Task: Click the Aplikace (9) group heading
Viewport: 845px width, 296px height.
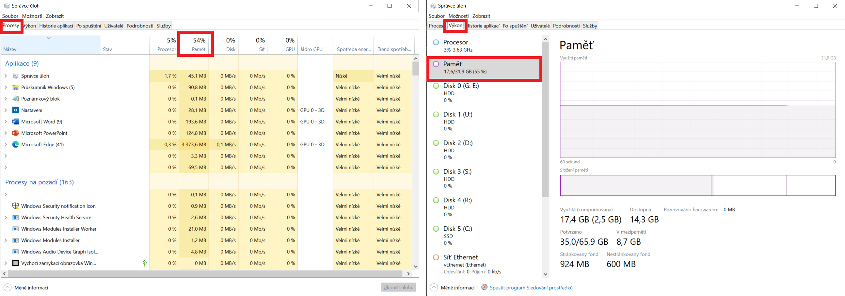Action: point(22,63)
